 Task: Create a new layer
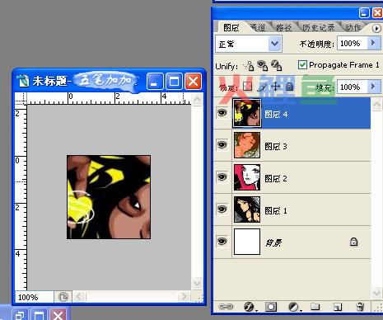[338, 307]
